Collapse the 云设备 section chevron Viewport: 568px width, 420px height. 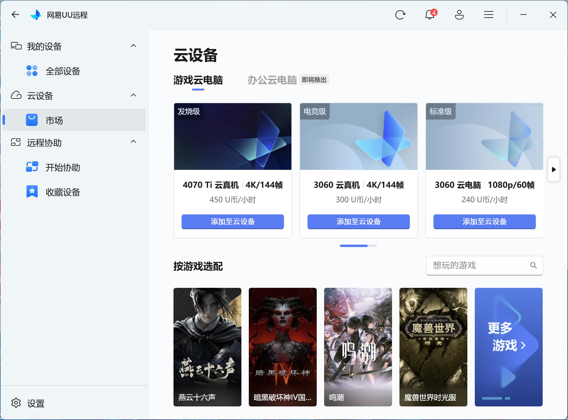point(133,95)
